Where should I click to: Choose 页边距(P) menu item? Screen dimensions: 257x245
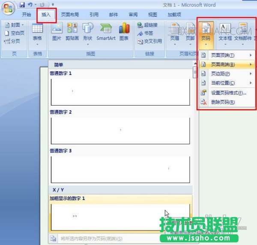click(227, 73)
